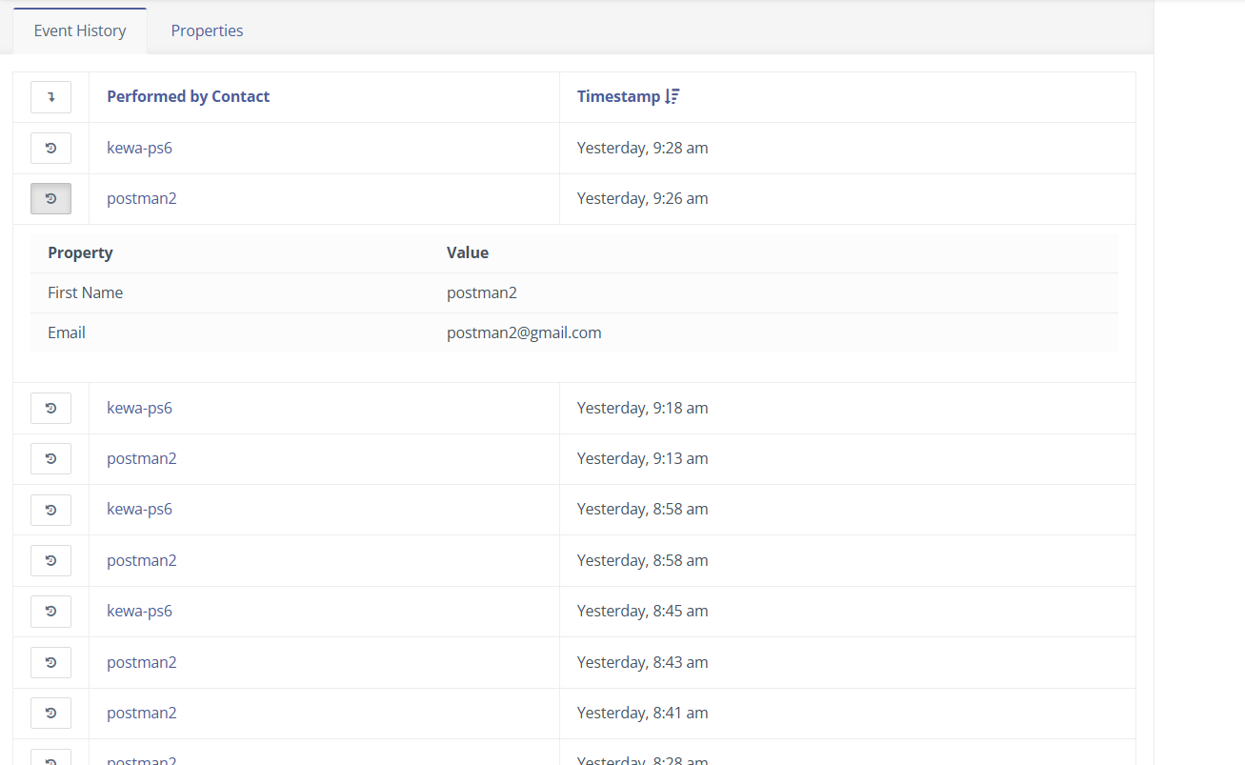Click history icon for kewa-ps6 at 9:28 am
The height and width of the screenshot is (765, 1245).
tap(50, 148)
